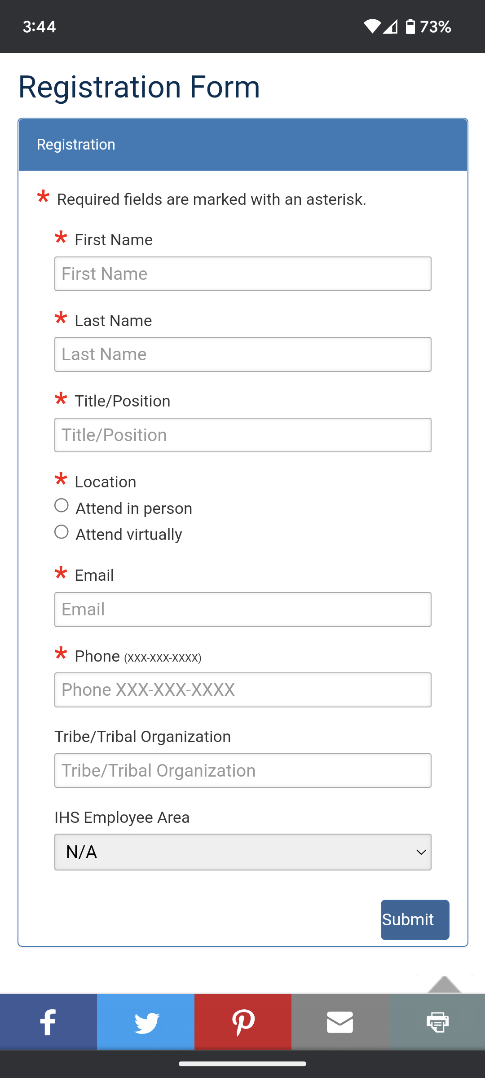Select the Title/Position text box
The height and width of the screenshot is (1078, 485).
(x=243, y=435)
